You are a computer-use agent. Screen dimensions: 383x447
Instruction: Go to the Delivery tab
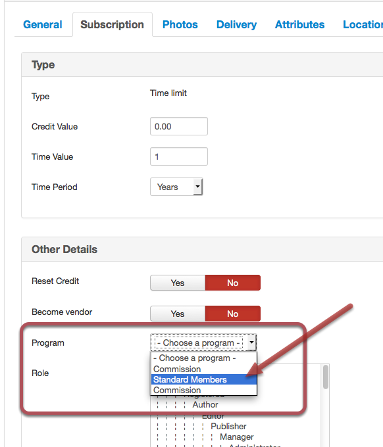[x=236, y=24]
